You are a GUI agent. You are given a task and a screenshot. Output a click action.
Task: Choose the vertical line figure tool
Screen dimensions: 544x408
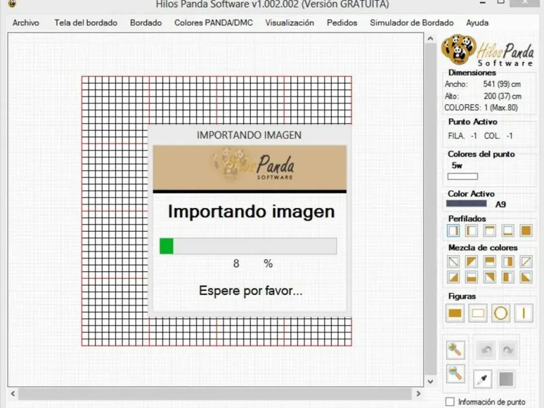pos(524,313)
